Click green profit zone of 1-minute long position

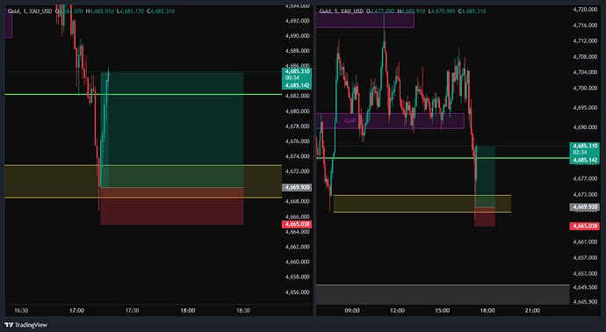[172, 130]
